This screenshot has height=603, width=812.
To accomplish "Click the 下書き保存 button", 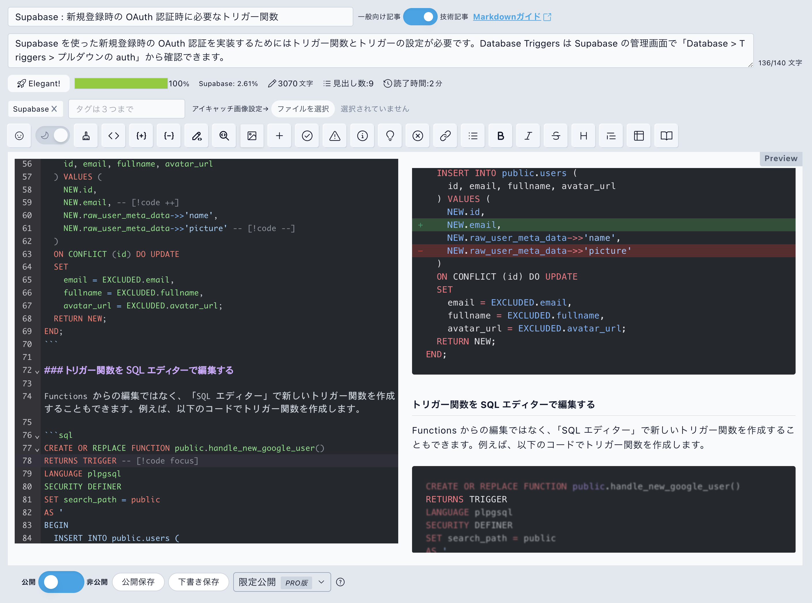I will pyautogui.click(x=198, y=582).
